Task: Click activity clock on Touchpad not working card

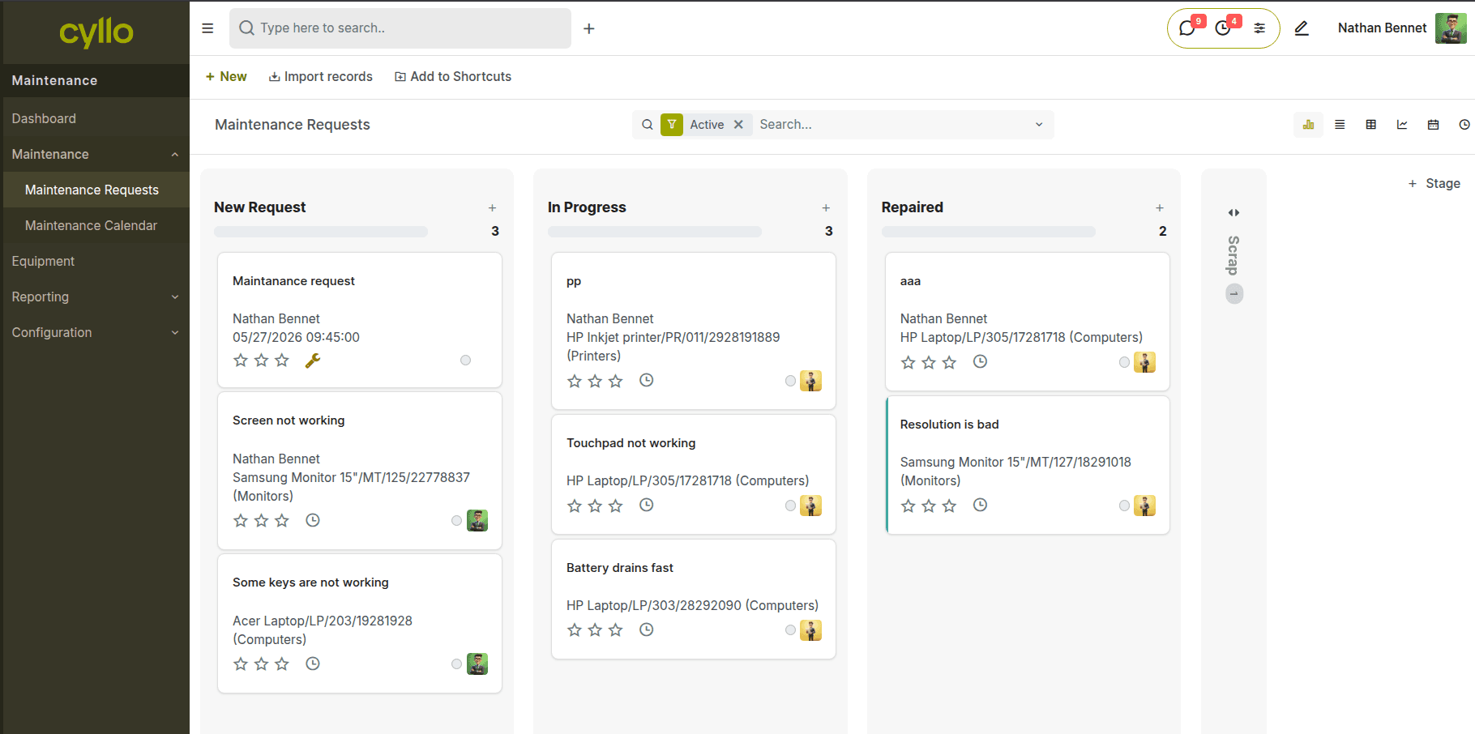Action: coord(646,505)
